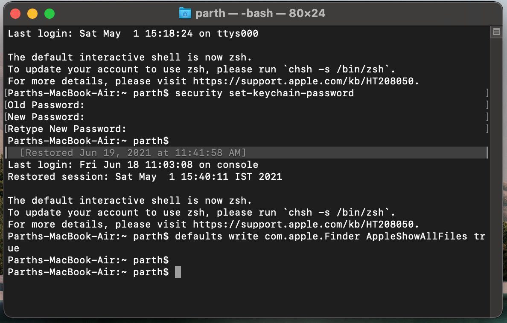Click the "Retype New Password:" prompt line
The width and height of the screenshot is (507, 323).
67,129
